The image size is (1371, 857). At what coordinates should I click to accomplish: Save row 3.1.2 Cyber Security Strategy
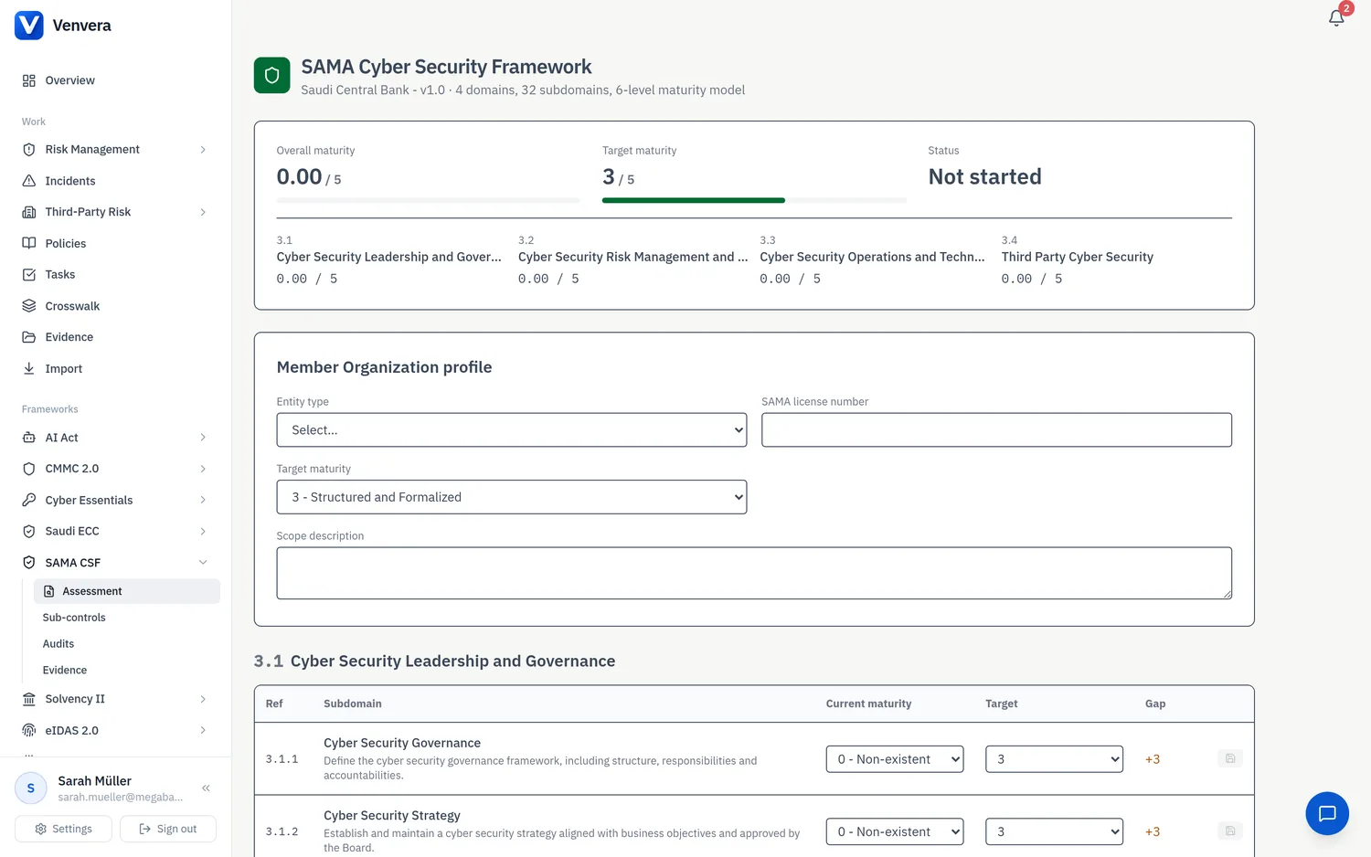tap(1230, 831)
